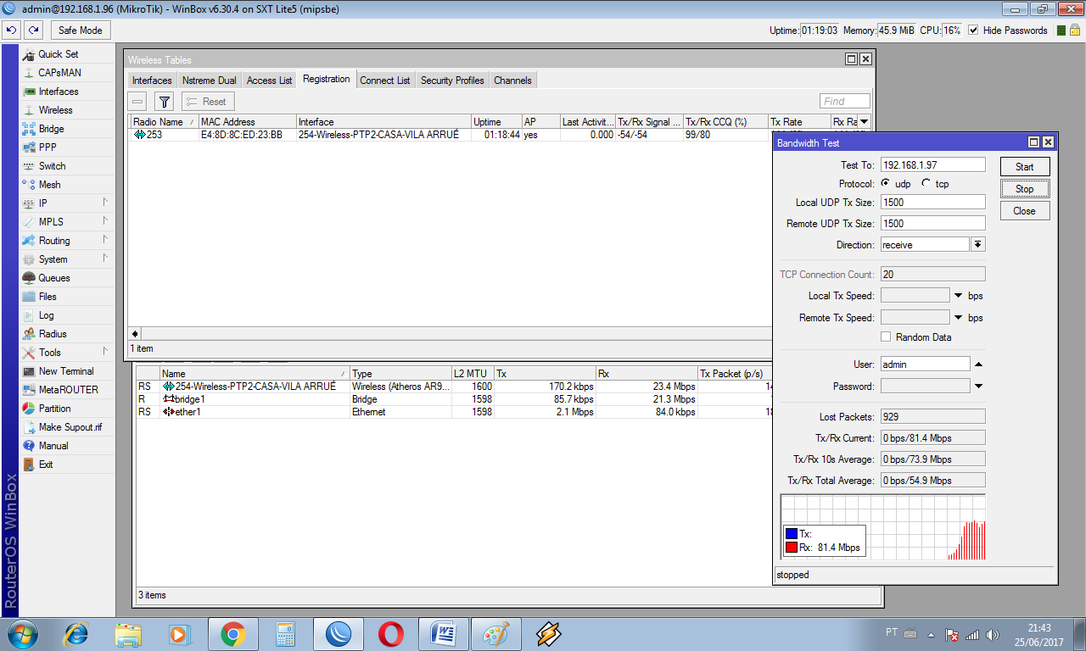Screen dimensions: 1086x651
Task: Select the udp protocol radio button
Action: coord(886,183)
